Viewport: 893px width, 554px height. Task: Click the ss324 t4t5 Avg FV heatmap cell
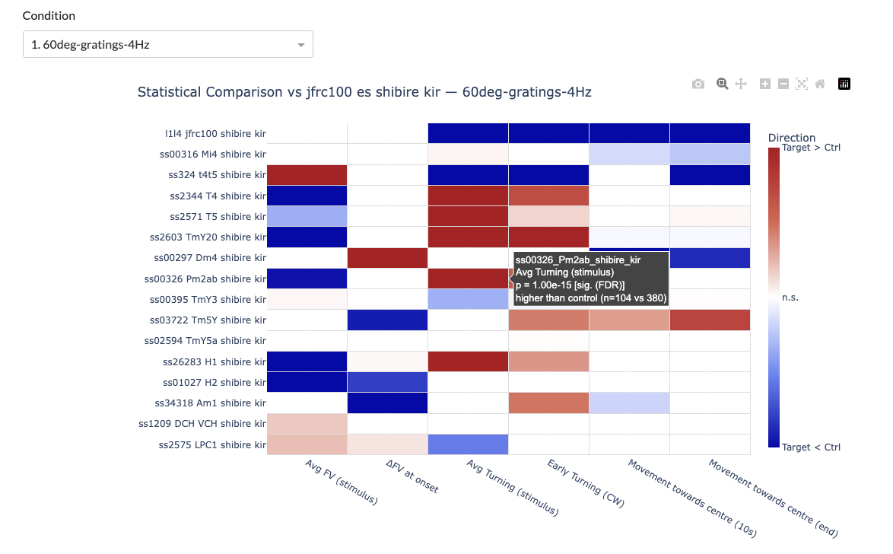point(307,175)
